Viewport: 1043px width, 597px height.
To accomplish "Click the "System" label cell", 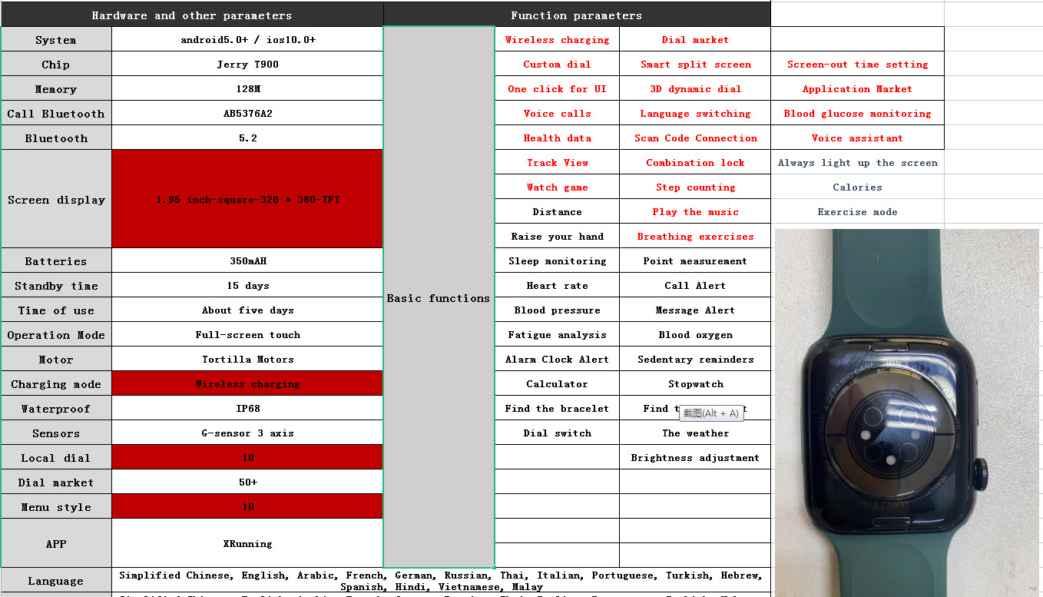I will [56, 40].
